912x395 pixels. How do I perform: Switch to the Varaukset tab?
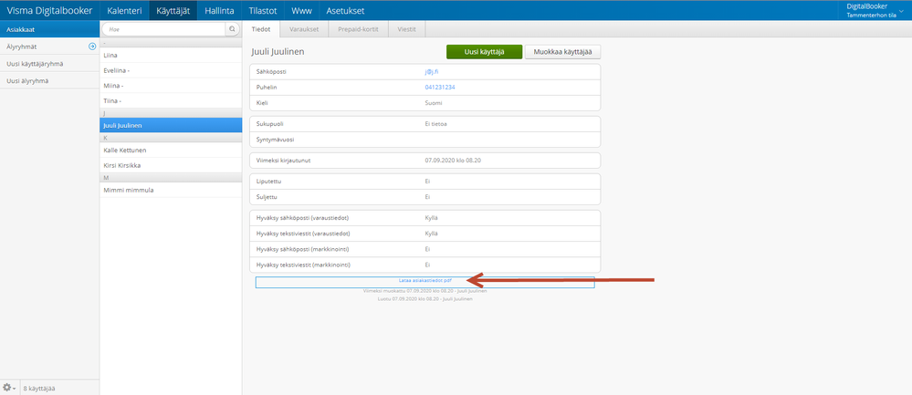(304, 29)
